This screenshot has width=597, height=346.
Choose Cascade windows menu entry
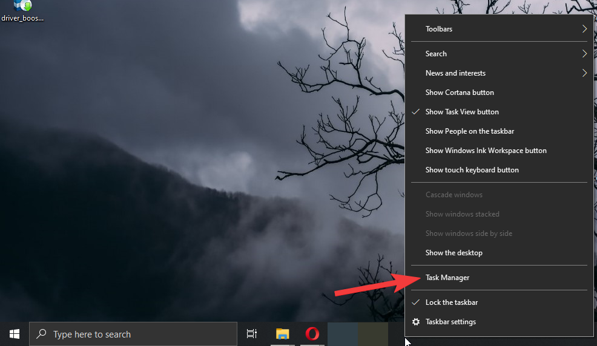(499, 195)
